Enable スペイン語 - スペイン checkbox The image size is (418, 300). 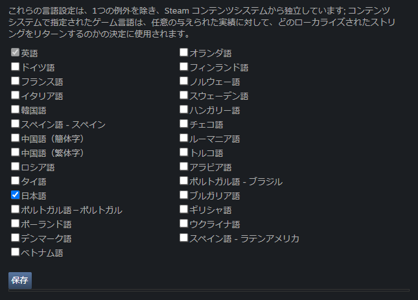click(x=15, y=123)
